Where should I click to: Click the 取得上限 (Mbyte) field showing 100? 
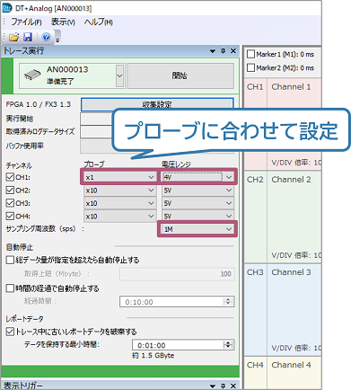177,274
